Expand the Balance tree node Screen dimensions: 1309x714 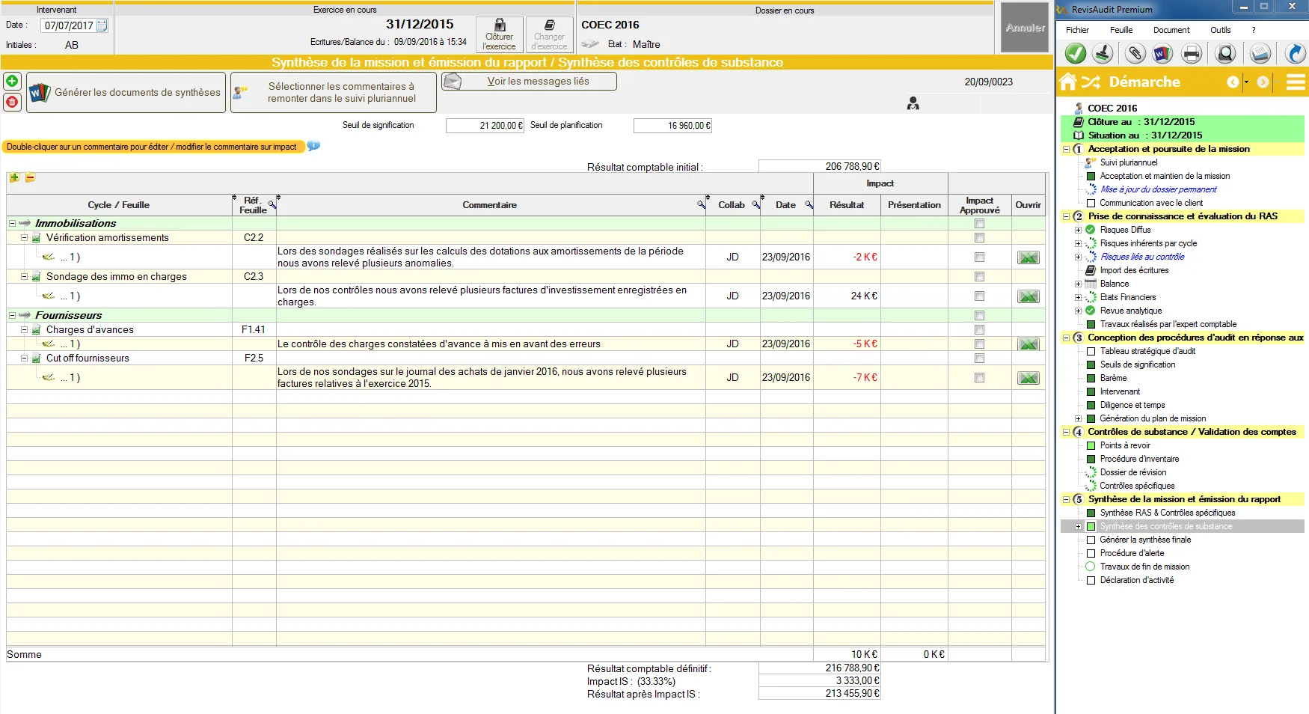1078,284
